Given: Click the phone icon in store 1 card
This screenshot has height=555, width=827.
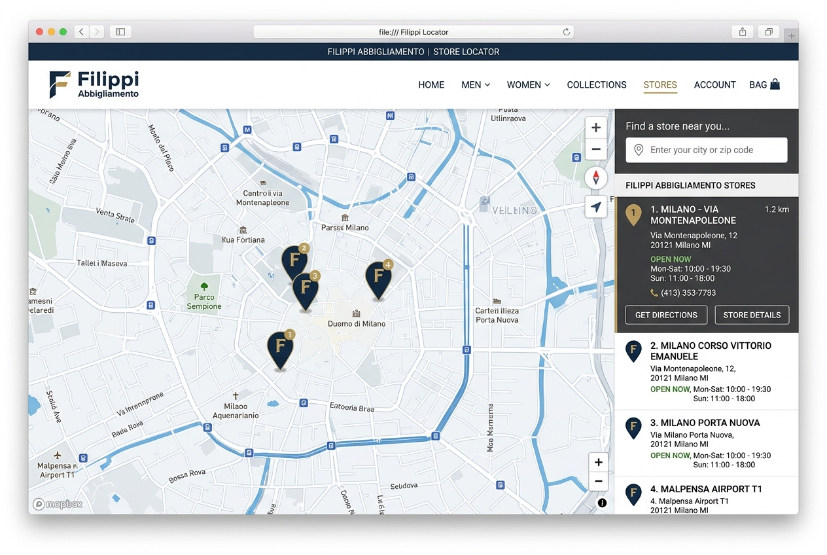Looking at the screenshot, I should pos(654,293).
